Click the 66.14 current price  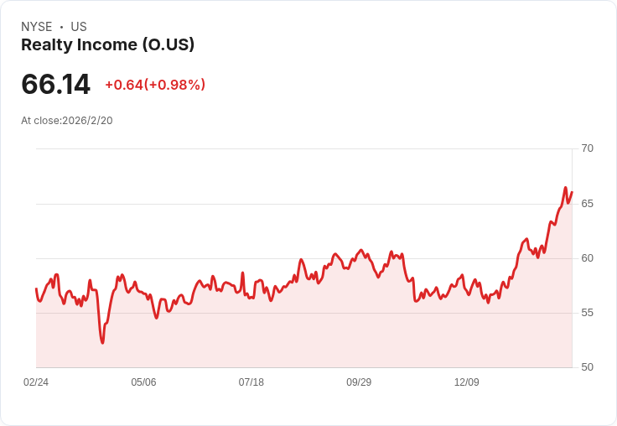click(55, 84)
